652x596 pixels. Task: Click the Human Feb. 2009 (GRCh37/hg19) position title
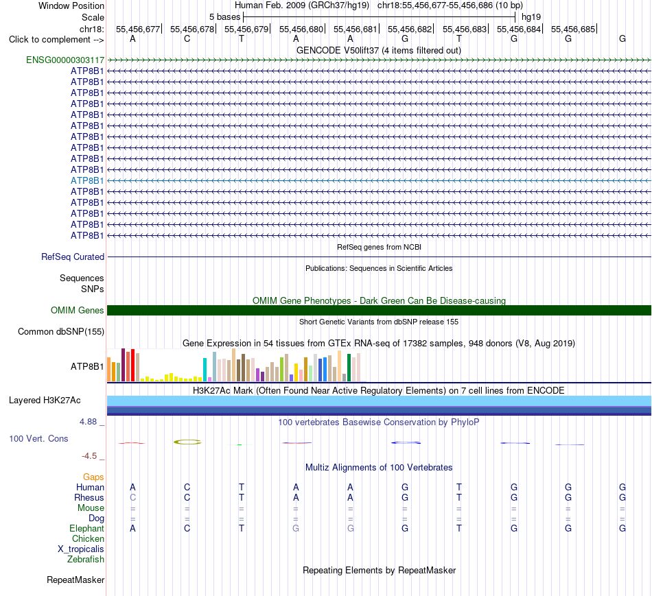302,5
